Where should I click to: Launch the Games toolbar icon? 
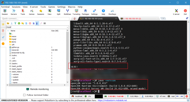coord(32,12)
